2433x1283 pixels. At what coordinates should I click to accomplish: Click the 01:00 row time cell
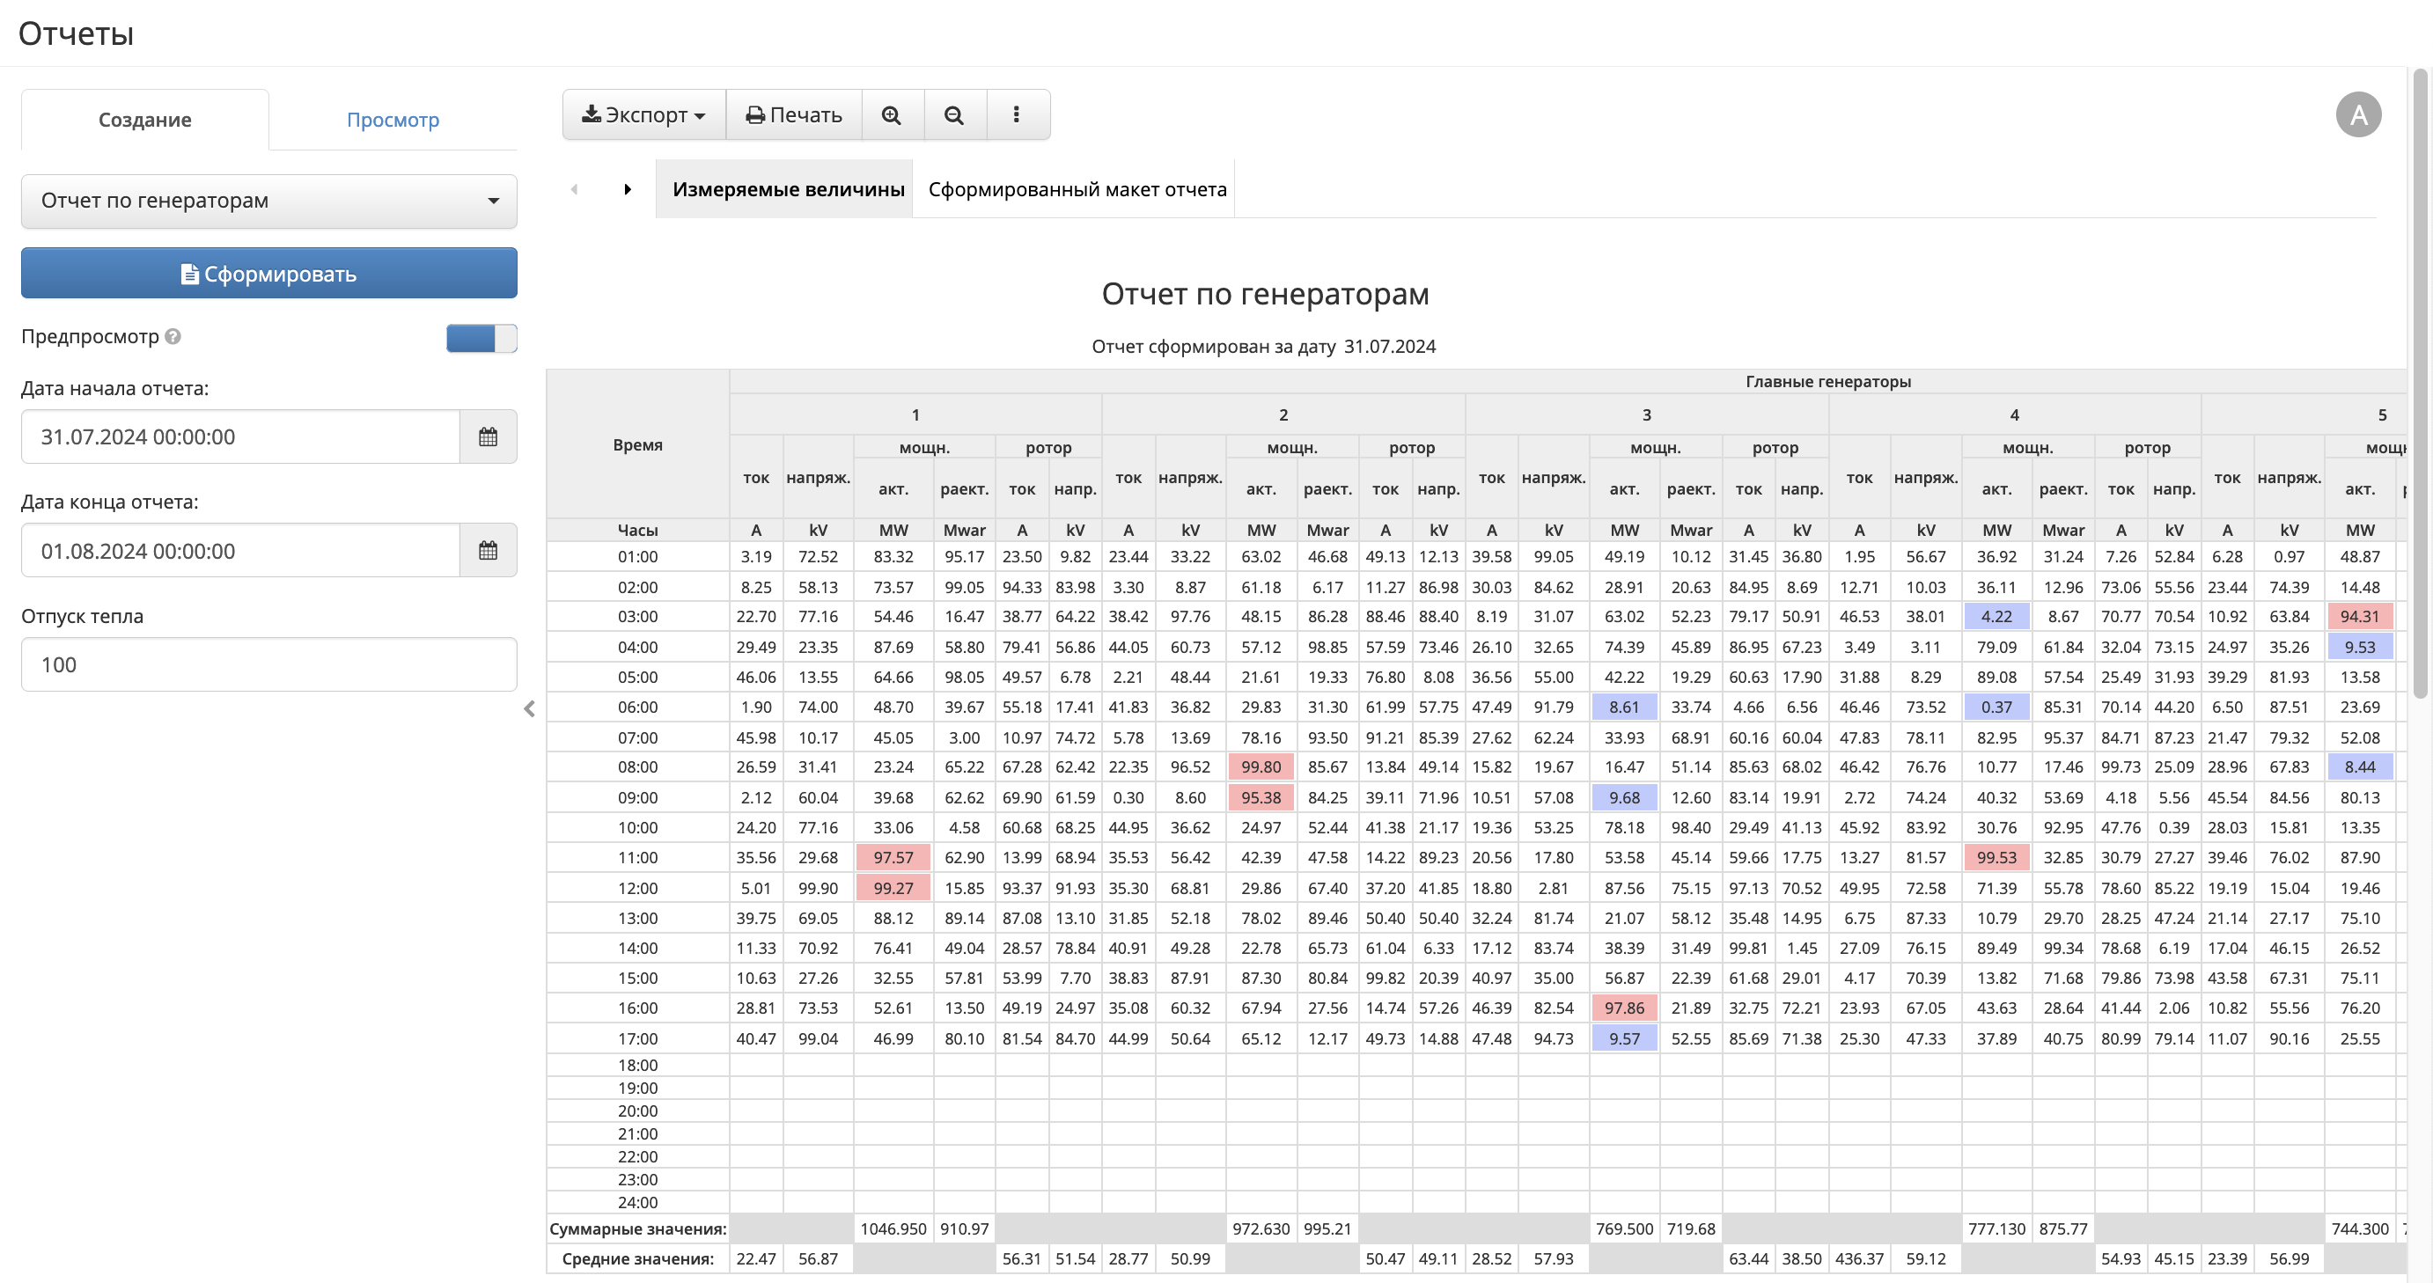click(637, 557)
